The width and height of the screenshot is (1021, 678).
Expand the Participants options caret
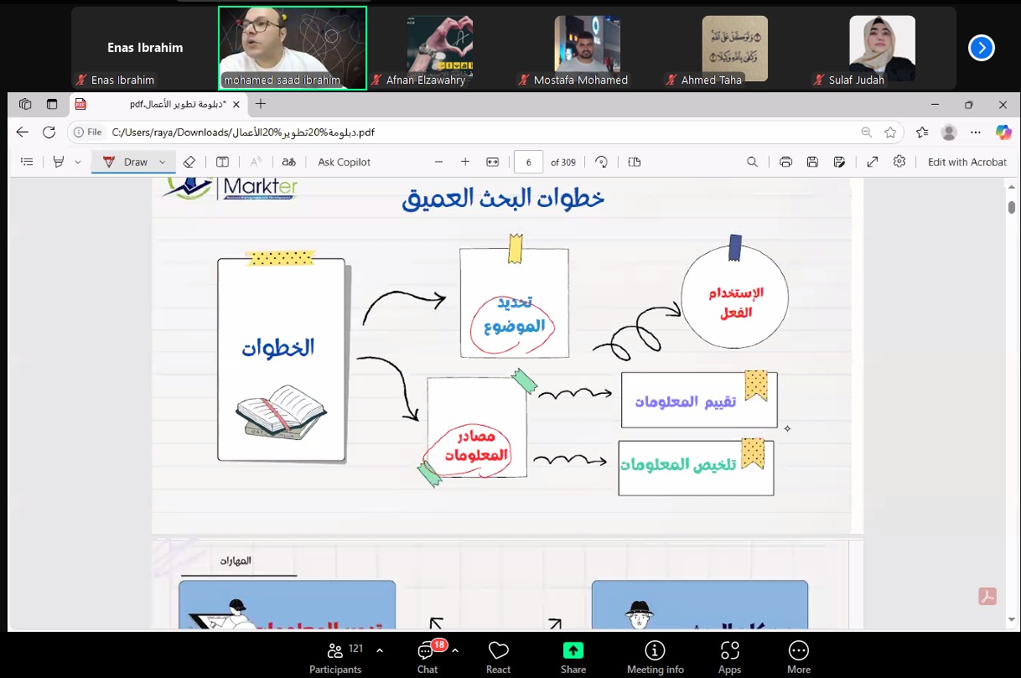380,650
